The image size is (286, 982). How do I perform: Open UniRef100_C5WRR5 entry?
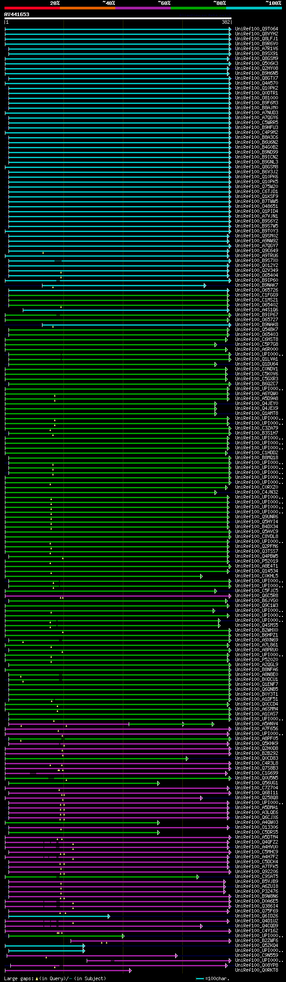257,123
